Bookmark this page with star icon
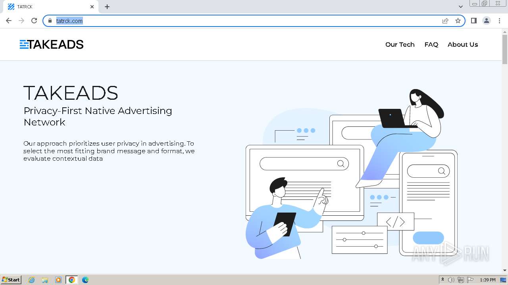Image resolution: width=508 pixels, height=285 pixels. [458, 21]
